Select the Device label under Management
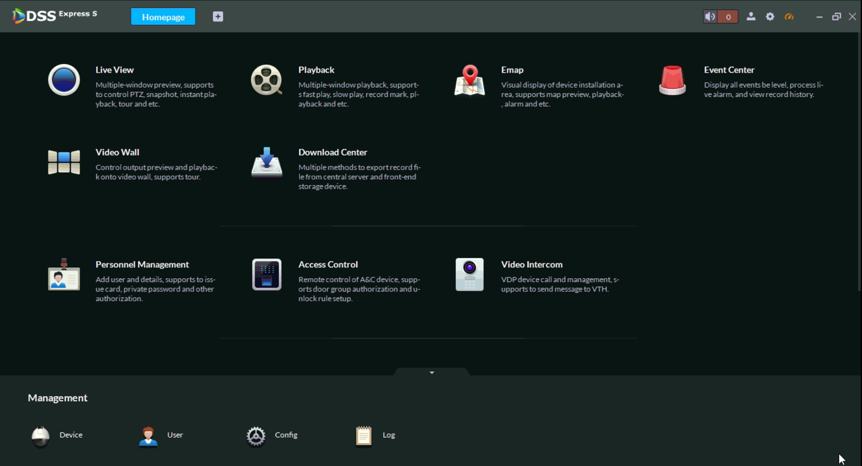The image size is (862, 466). point(71,435)
